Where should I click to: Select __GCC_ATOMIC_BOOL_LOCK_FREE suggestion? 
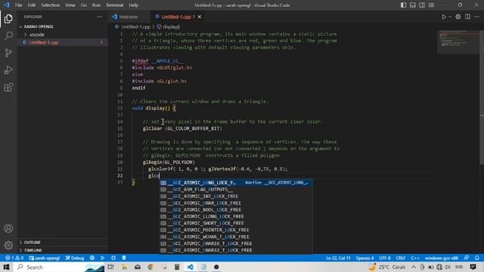pos(236,210)
